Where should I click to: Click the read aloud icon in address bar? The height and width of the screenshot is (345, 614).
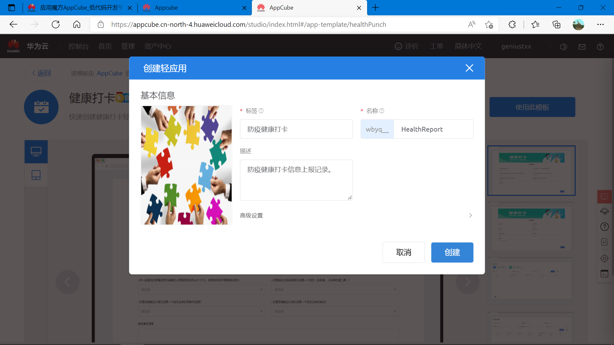[471, 25]
